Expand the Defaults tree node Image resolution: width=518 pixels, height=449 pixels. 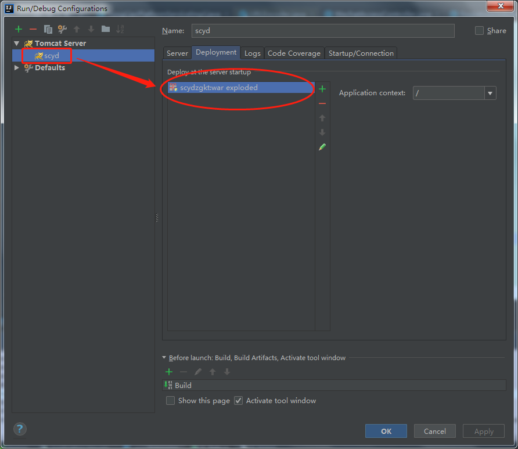(x=16, y=67)
